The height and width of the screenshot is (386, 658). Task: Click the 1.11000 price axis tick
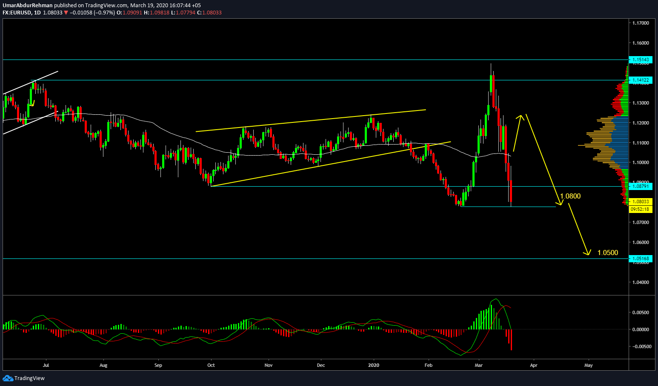click(x=641, y=143)
